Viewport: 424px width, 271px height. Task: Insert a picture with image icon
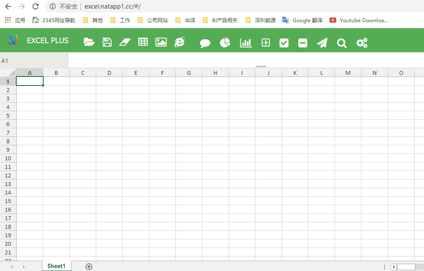point(161,42)
